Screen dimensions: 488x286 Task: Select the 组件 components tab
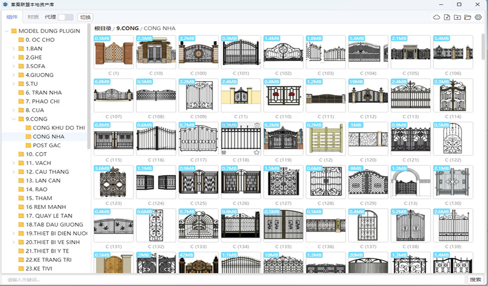tap(12, 17)
